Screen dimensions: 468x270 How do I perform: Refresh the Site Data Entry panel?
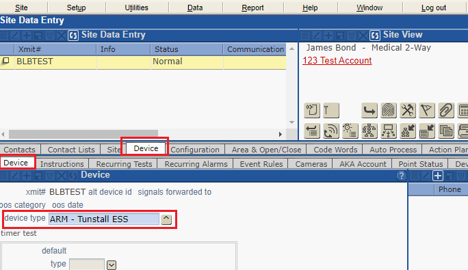[x=73, y=36]
